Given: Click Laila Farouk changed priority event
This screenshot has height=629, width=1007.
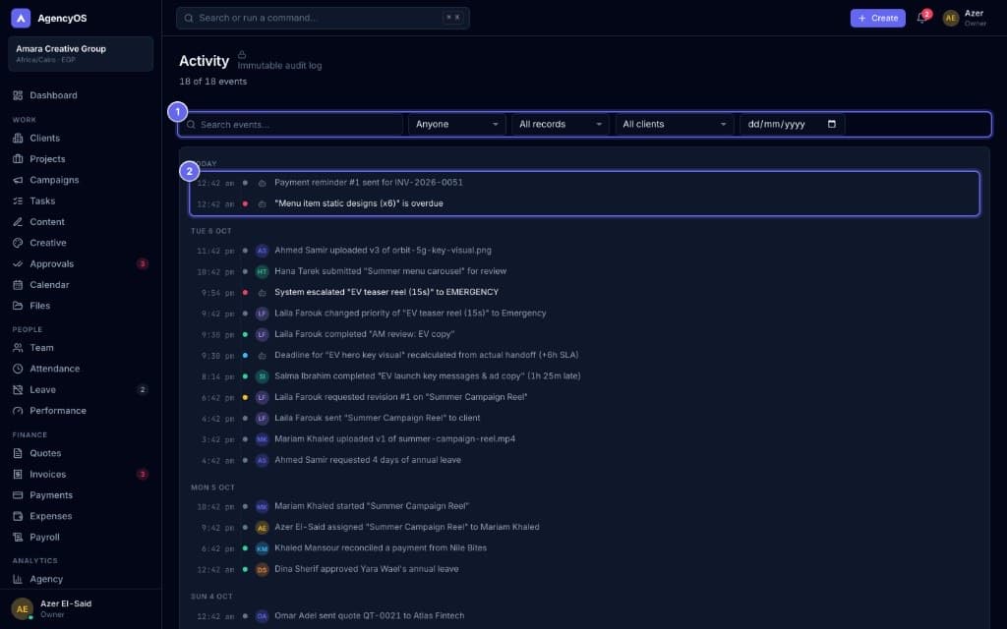Looking at the screenshot, I should pyautogui.click(x=584, y=314).
